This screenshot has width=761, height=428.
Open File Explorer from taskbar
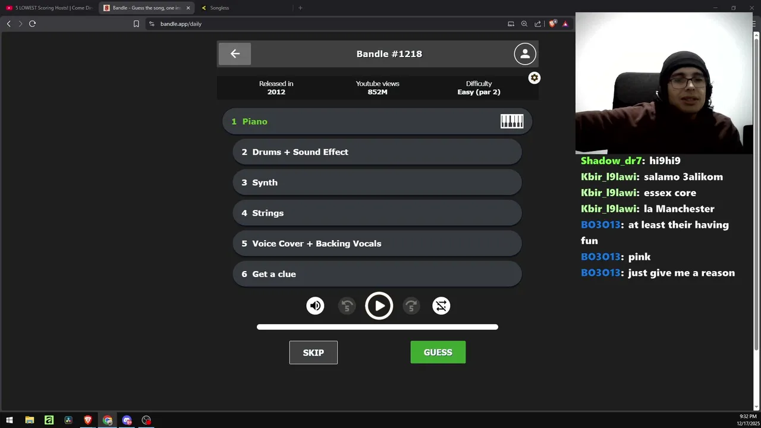coord(29,420)
